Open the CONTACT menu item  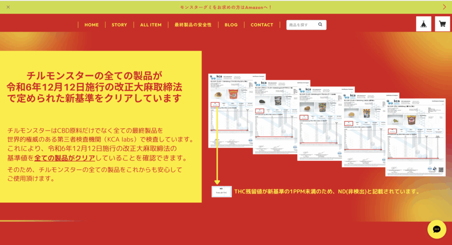pyautogui.click(x=262, y=25)
